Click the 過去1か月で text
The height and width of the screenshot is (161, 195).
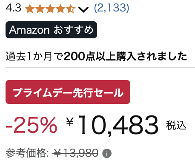pos(34,57)
